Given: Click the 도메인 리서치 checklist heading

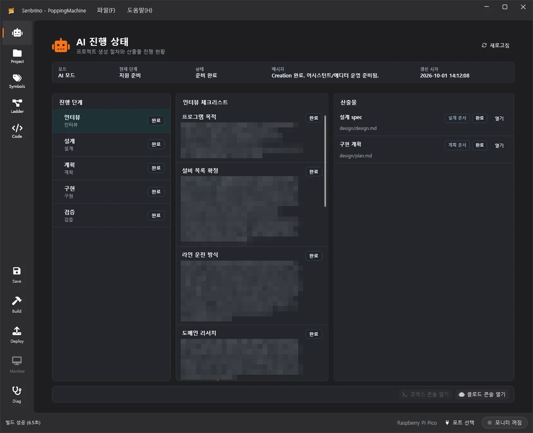Looking at the screenshot, I should (199, 333).
